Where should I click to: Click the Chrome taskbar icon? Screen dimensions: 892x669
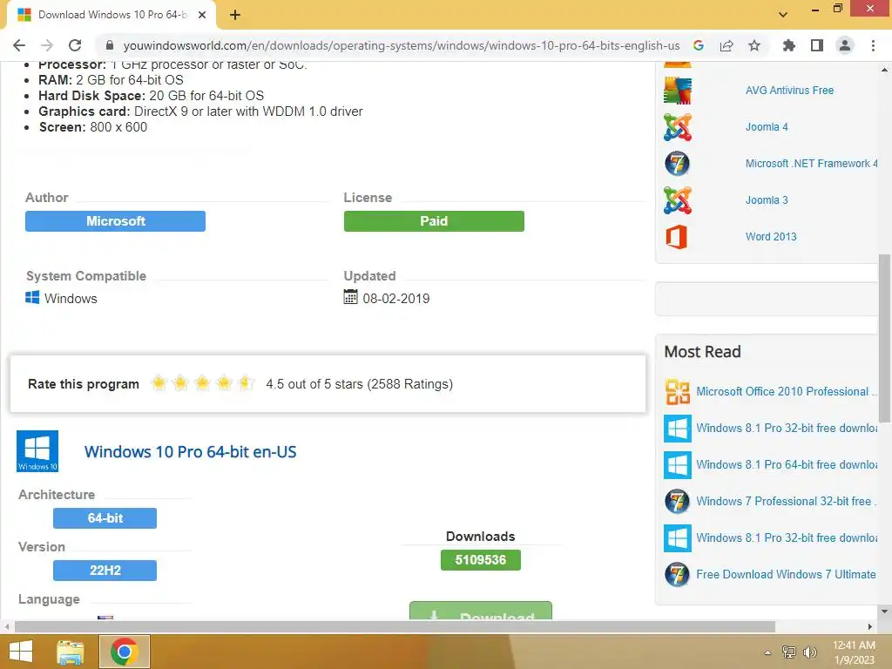[x=125, y=652]
